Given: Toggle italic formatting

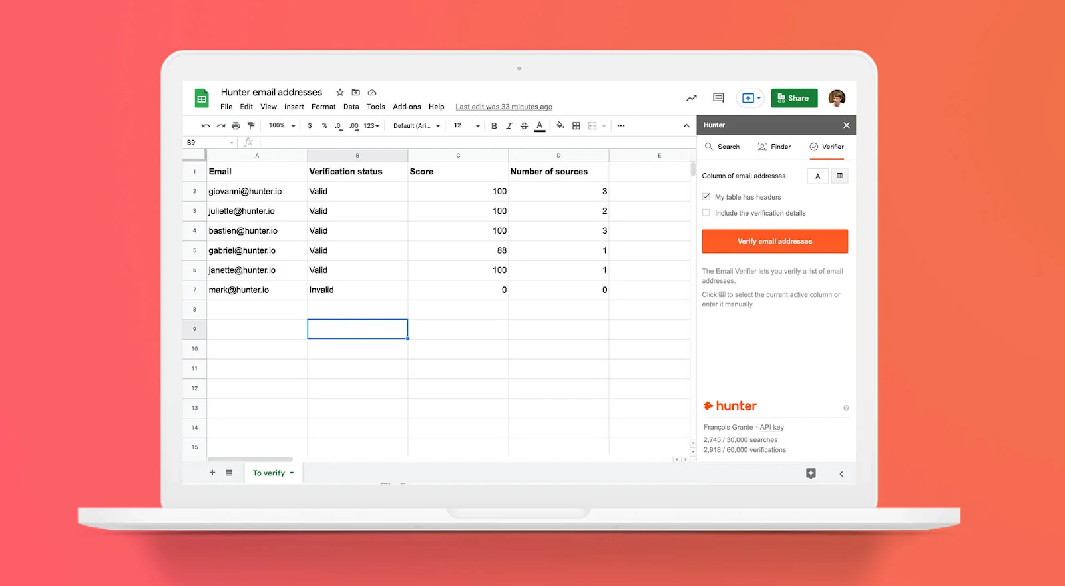Looking at the screenshot, I should (509, 125).
